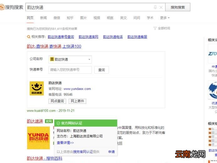Click the 查询 button
217x163 pixels.
(101, 70)
